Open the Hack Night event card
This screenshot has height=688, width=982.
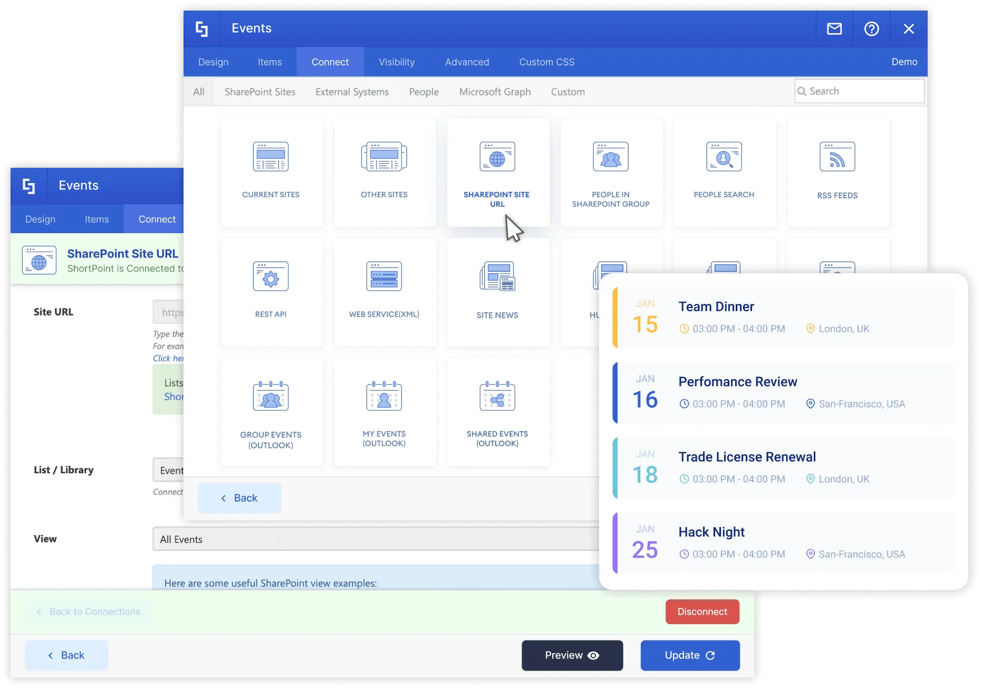coord(784,543)
